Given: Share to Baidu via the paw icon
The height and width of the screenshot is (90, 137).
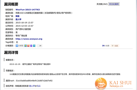Looking at the screenshot, I should (31, 46).
